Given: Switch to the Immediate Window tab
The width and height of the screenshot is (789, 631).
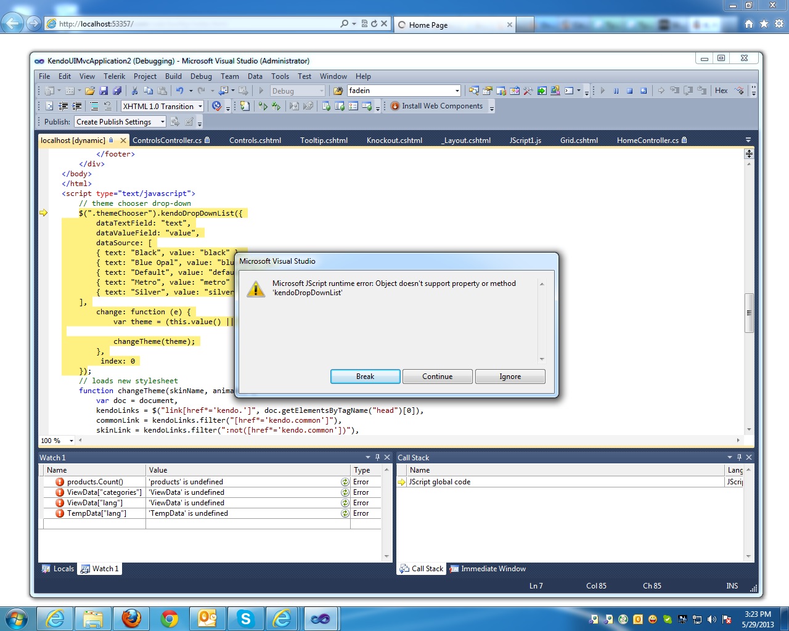Looking at the screenshot, I should click(488, 569).
